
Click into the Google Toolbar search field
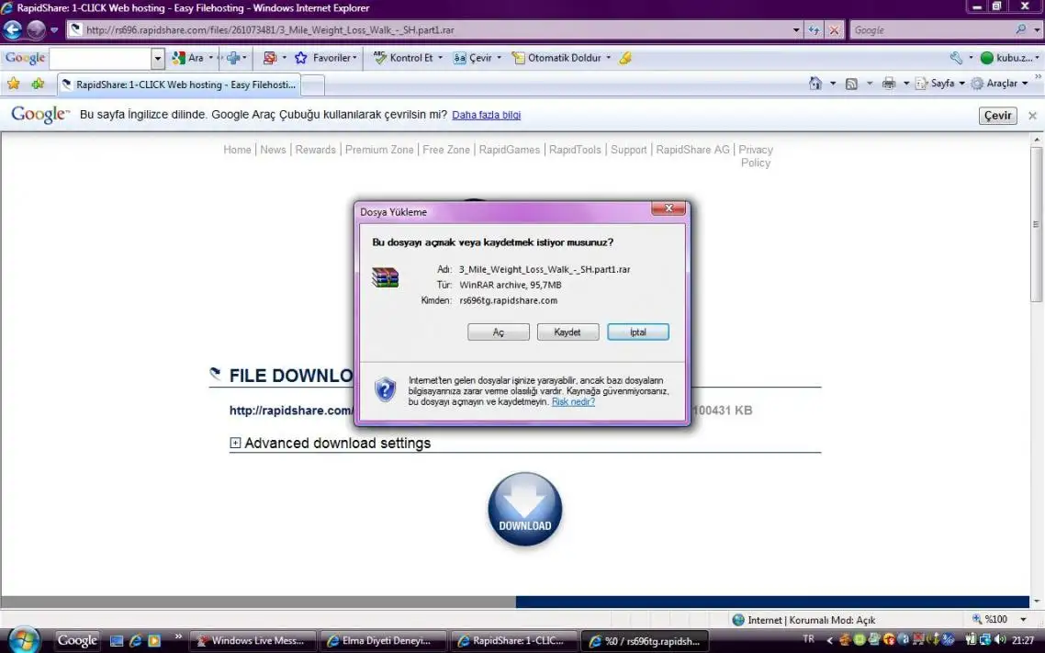tap(101, 59)
